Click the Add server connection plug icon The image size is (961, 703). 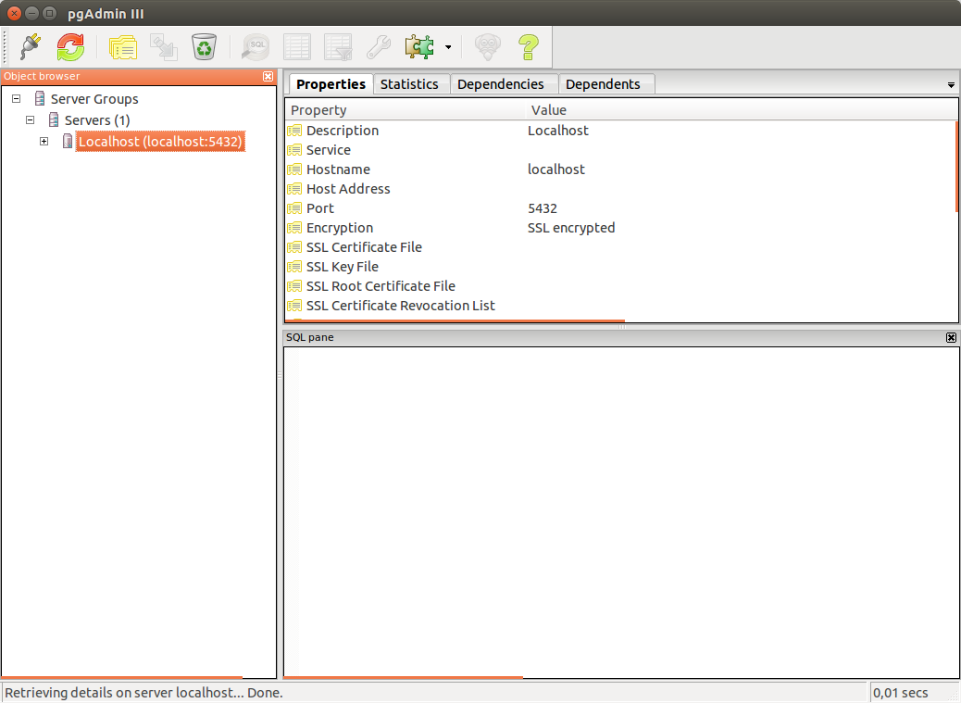coord(31,47)
